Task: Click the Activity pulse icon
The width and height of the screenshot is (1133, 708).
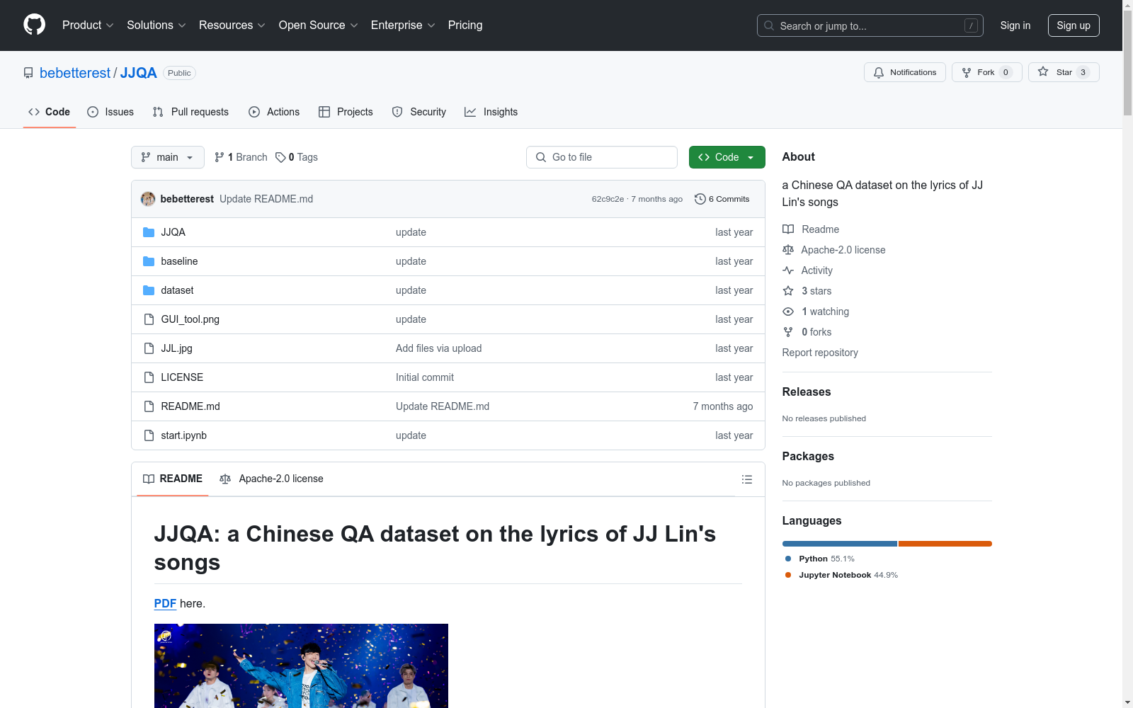Action: pos(788,270)
